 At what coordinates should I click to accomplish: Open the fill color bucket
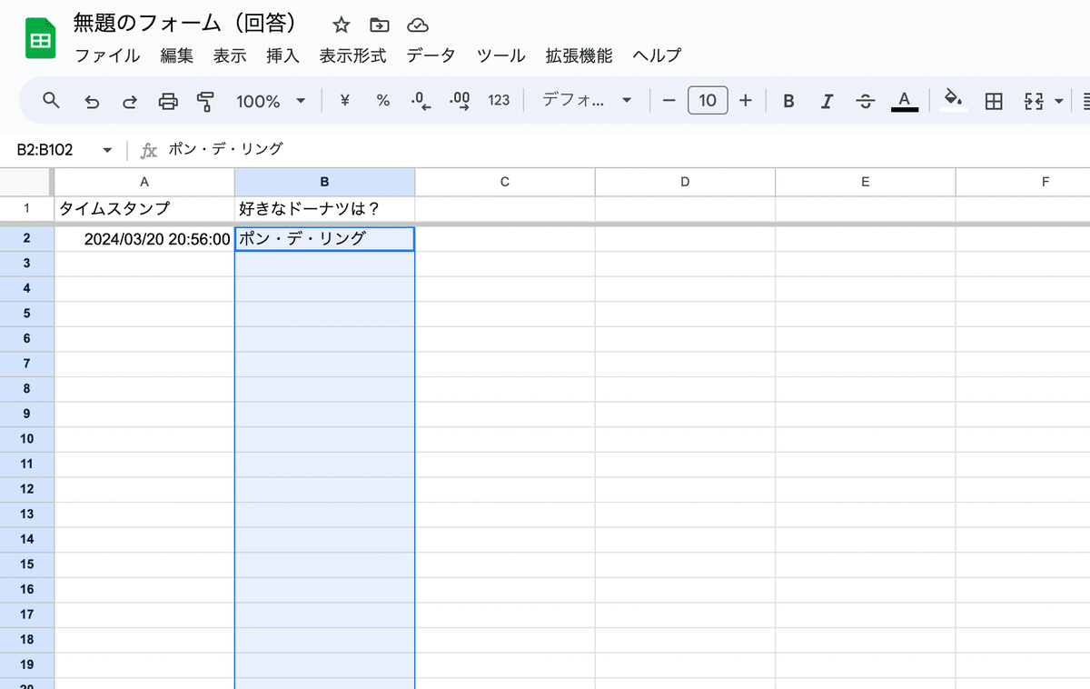(953, 100)
